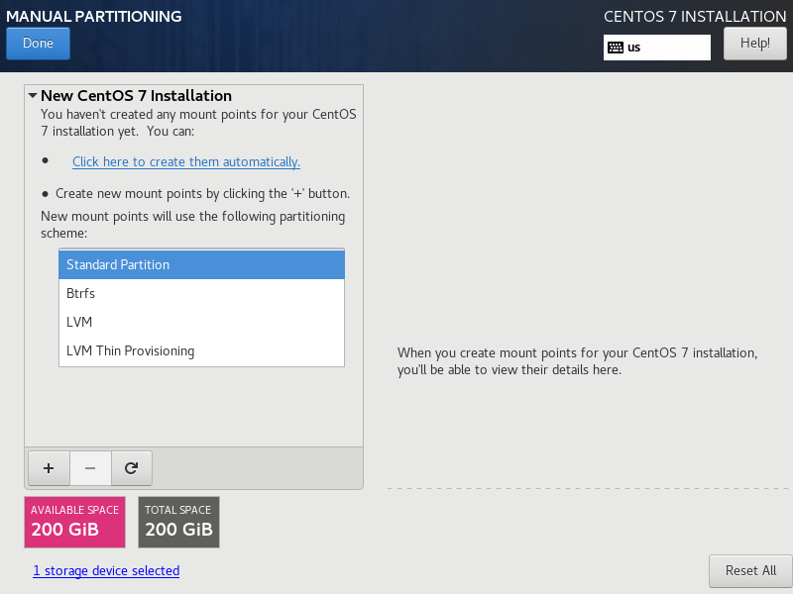Image resolution: width=793 pixels, height=594 pixels.
Task: Click the minus button to remove a mount point
Action: 90,467
